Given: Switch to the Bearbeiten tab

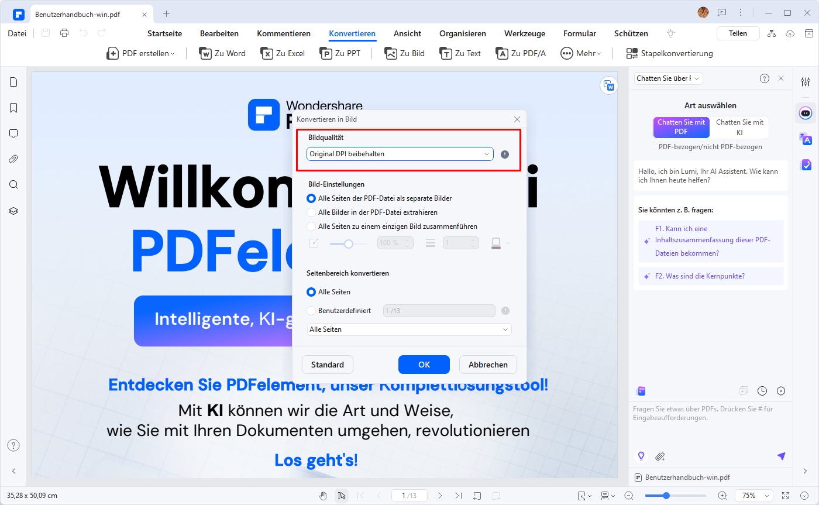Looking at the screenshot, I should [x=219, y=33].
